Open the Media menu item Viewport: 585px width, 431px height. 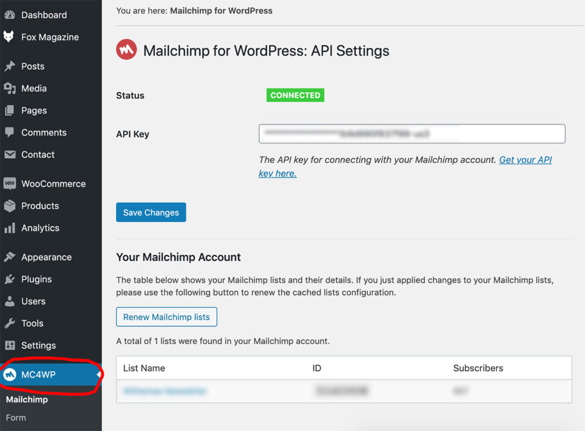coord(34,89)
